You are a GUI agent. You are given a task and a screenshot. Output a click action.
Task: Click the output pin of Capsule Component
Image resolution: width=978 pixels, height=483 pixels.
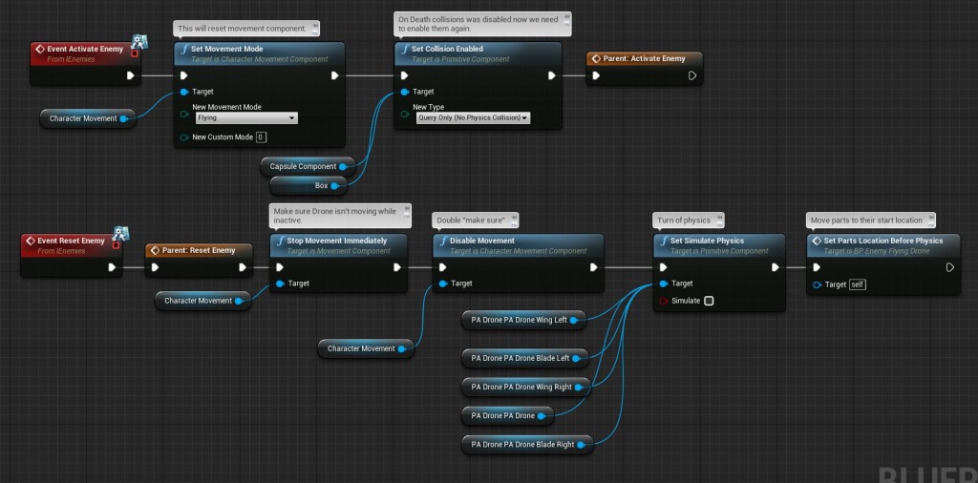coord(343,166)
